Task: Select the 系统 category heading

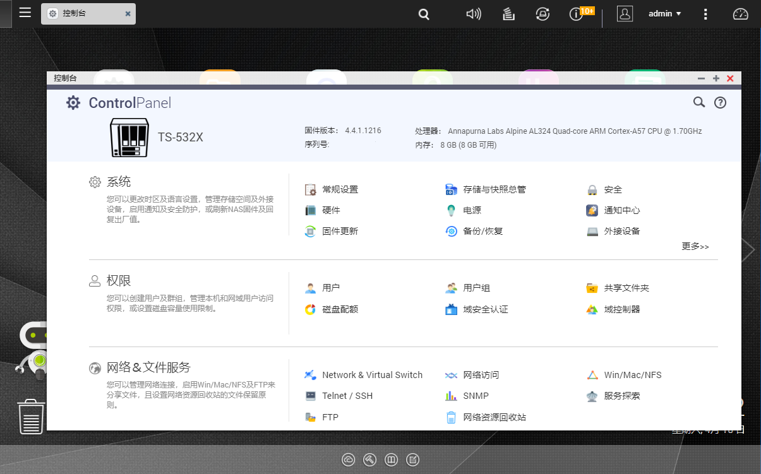Action: point(119,182)
